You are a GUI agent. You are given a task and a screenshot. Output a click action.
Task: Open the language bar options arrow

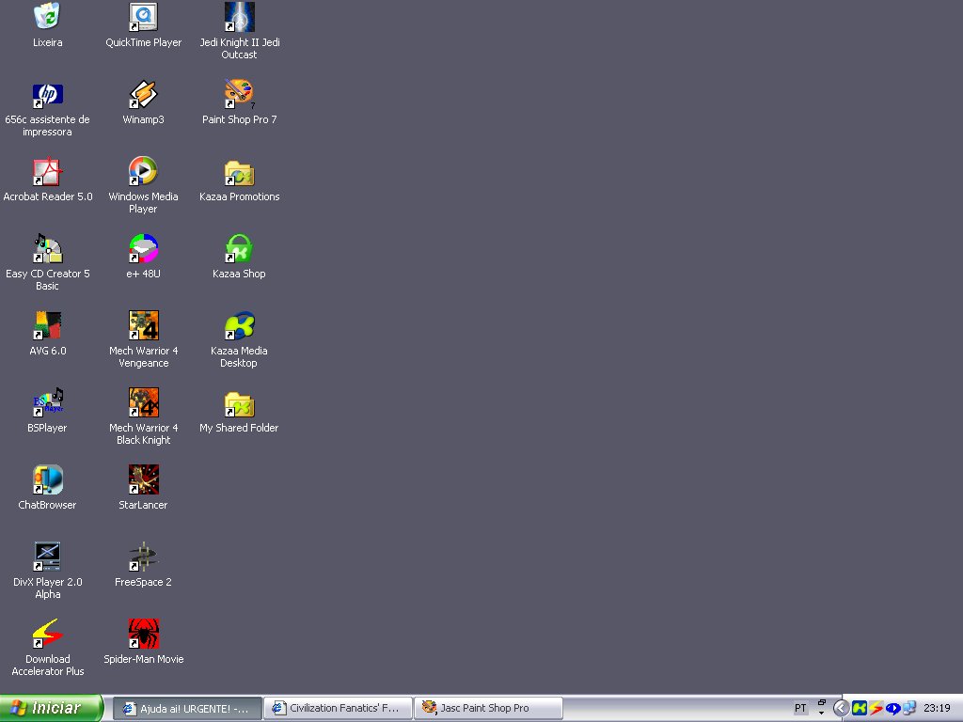(x=821, y=714)
